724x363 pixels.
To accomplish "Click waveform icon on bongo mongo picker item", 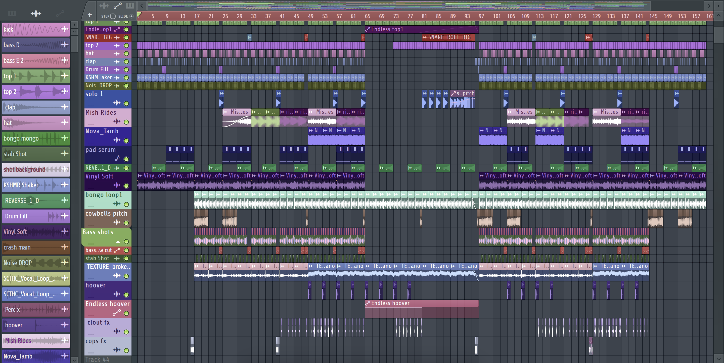I will [x=65, y=138].
